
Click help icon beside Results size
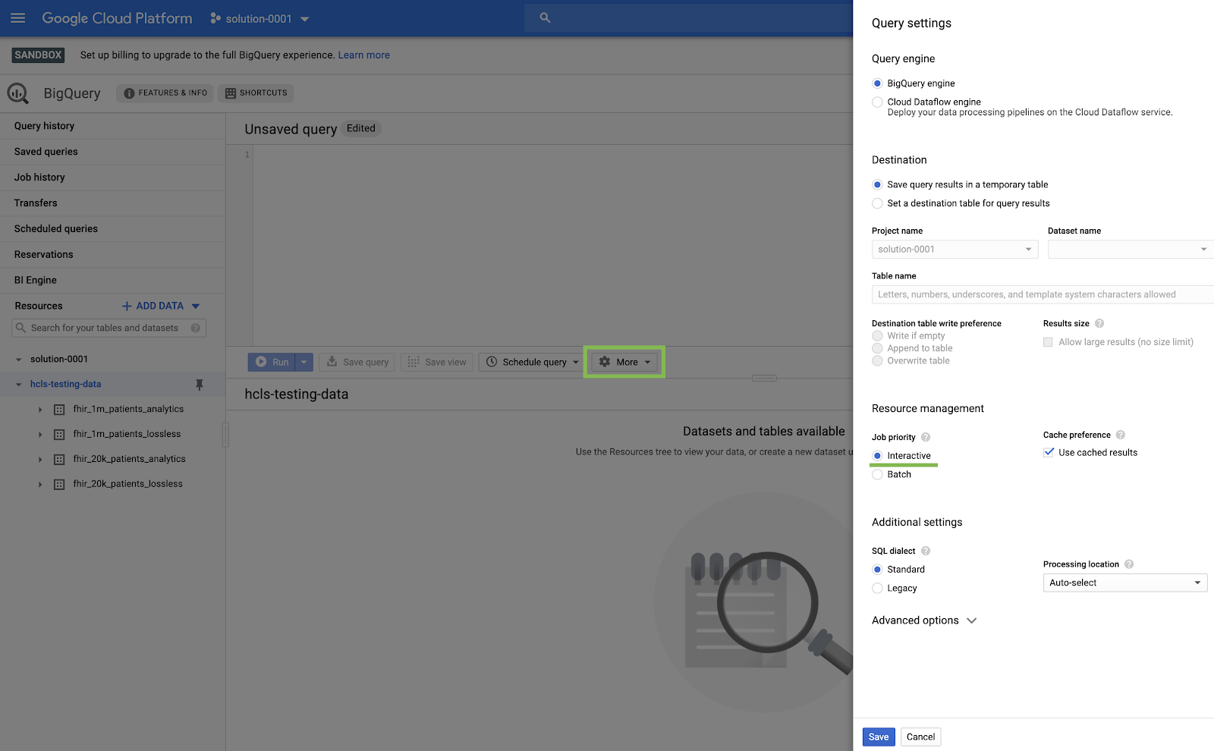[1099, 323]
